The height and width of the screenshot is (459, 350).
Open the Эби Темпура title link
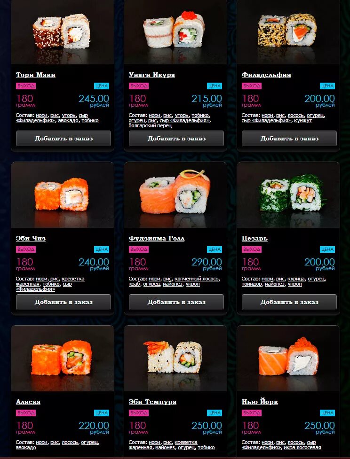(152, 402)
